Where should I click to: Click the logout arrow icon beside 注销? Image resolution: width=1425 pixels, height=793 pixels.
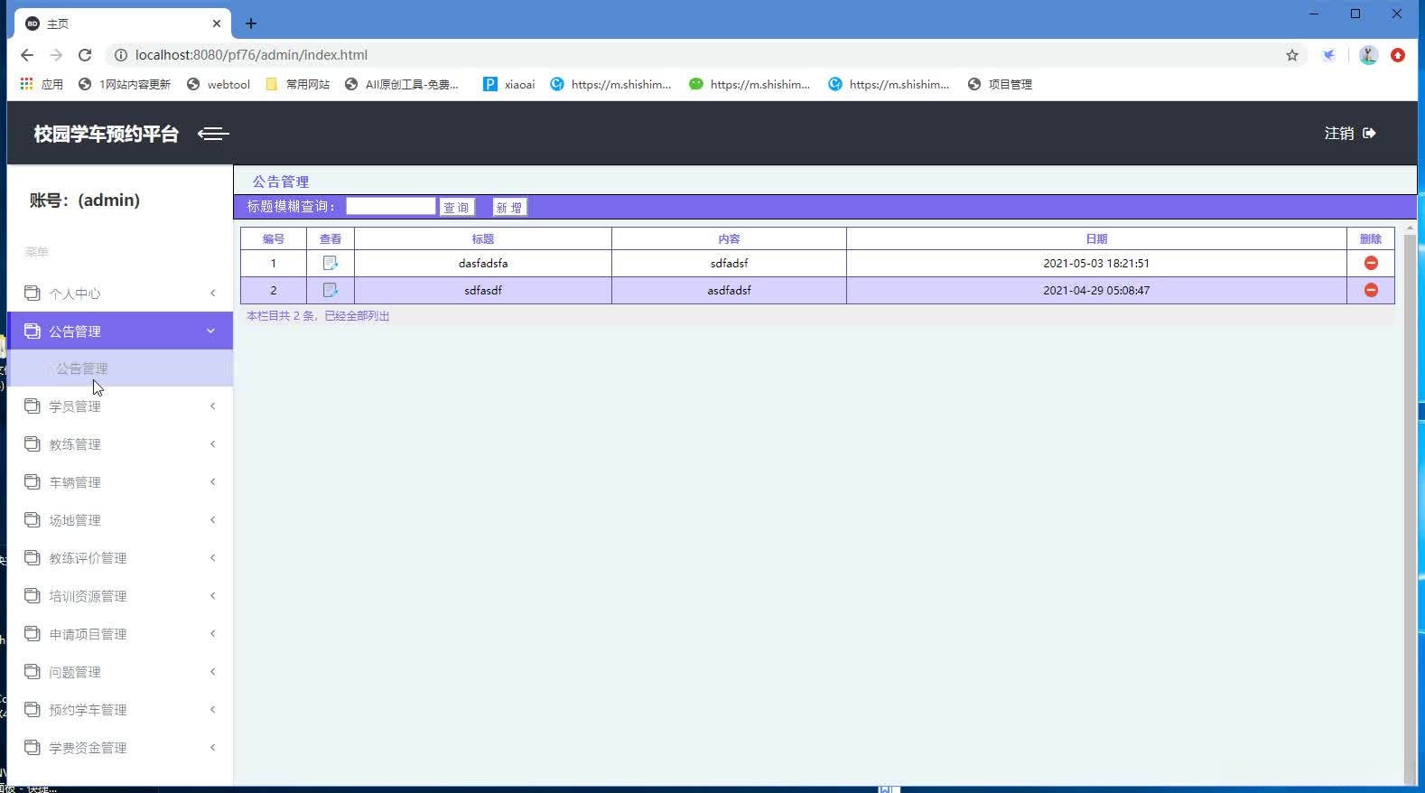pyautogui.click(x=1369, y=134)
